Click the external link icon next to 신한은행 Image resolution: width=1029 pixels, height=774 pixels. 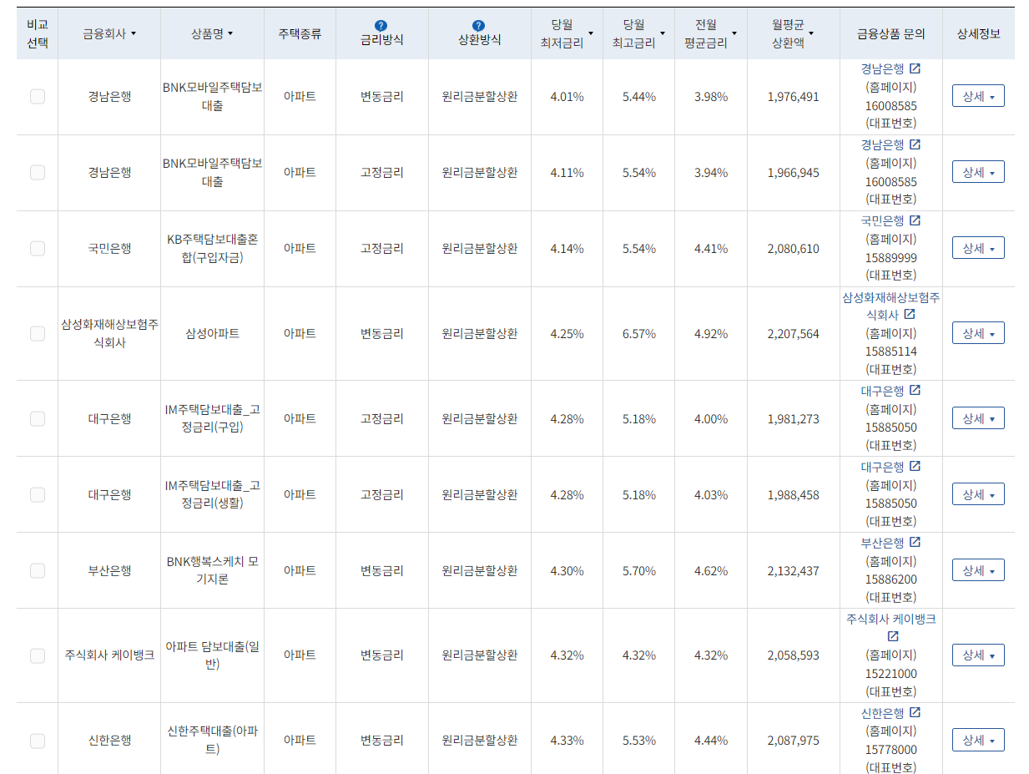coord(915,712)
